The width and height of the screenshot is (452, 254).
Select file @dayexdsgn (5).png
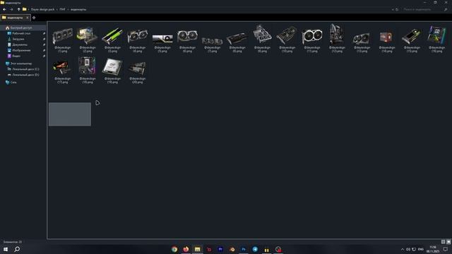coord(162,40)
